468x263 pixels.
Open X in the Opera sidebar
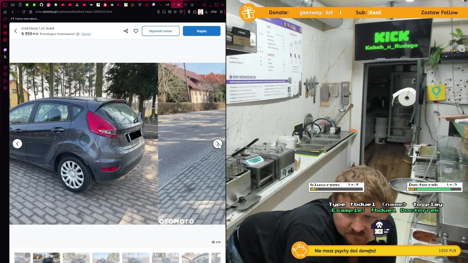[5, 57]
